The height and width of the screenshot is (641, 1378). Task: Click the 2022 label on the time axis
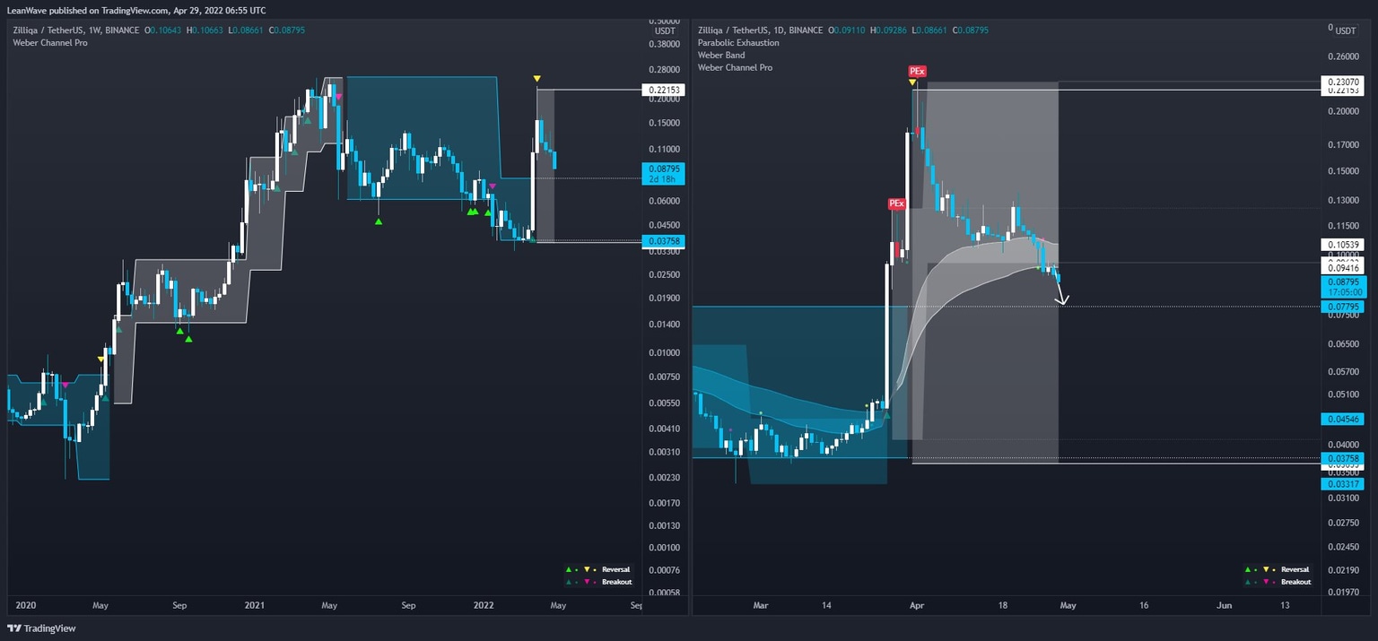coord(484,605)
